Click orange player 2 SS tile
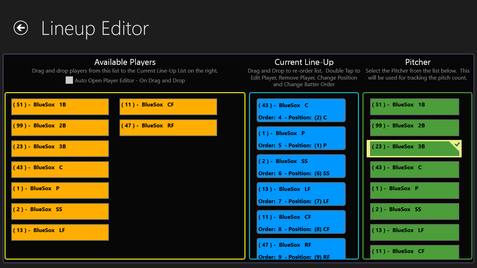477x268 pixels. [x=60, y=211]
